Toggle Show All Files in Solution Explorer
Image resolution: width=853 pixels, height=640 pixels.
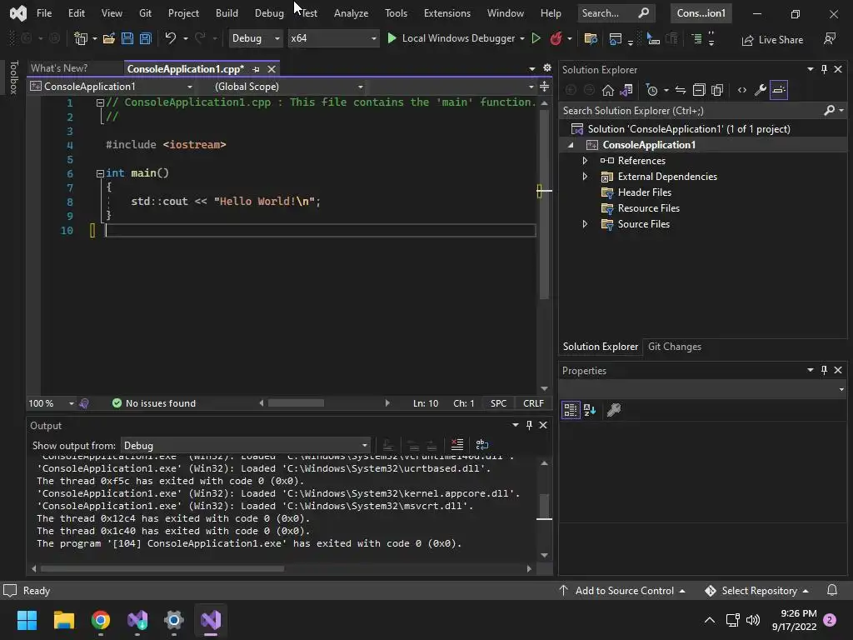[717, 90]
